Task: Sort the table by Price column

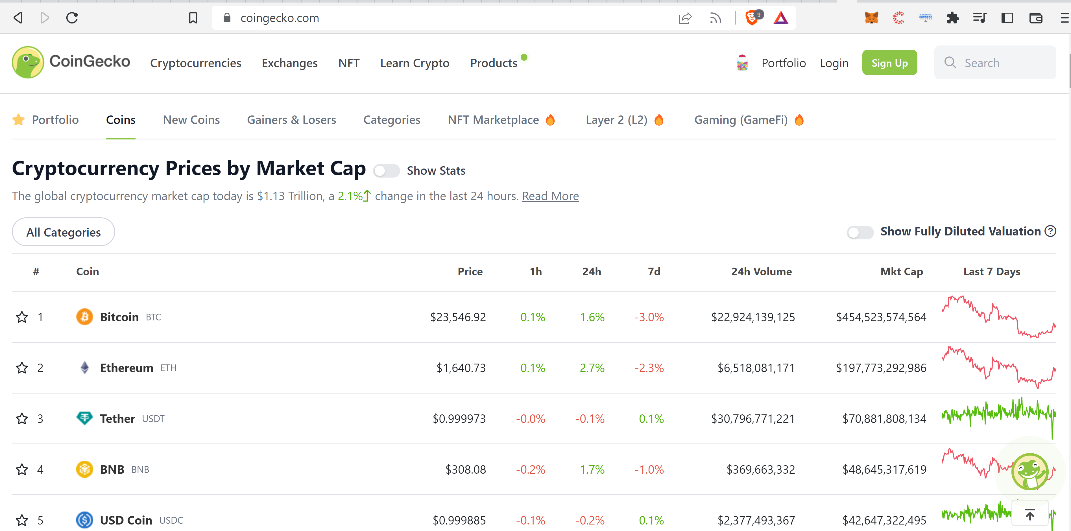Action: (470, 272)
